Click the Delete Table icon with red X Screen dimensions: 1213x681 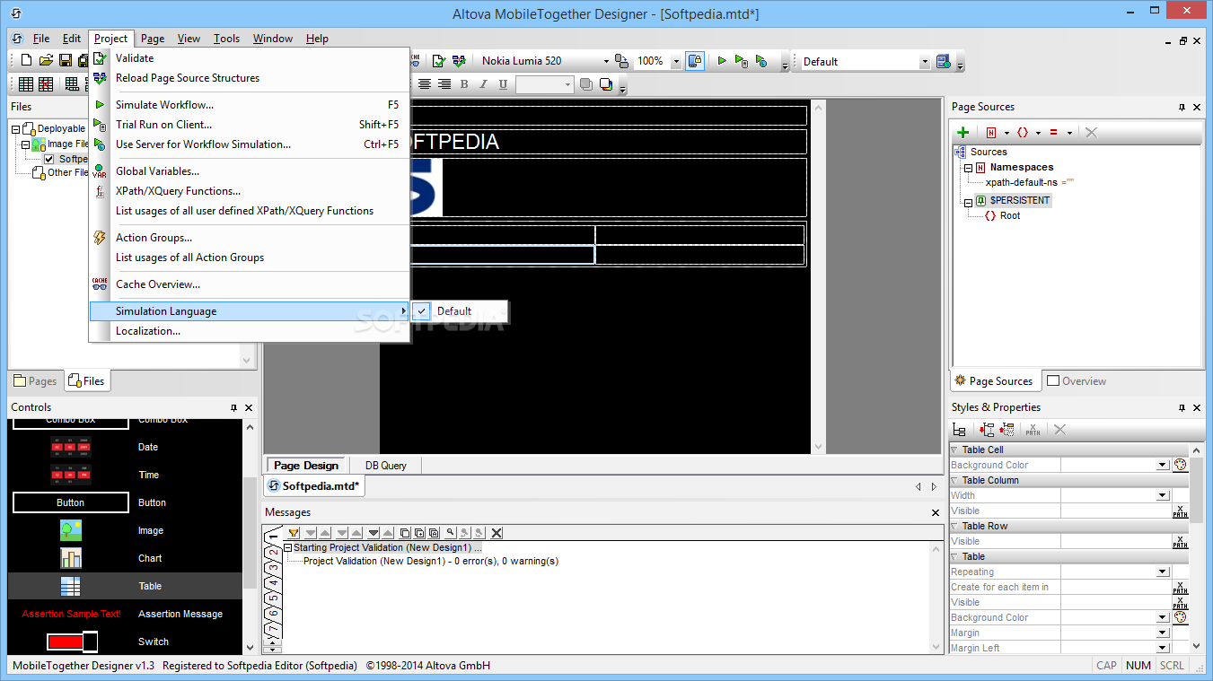click(46, 84)
